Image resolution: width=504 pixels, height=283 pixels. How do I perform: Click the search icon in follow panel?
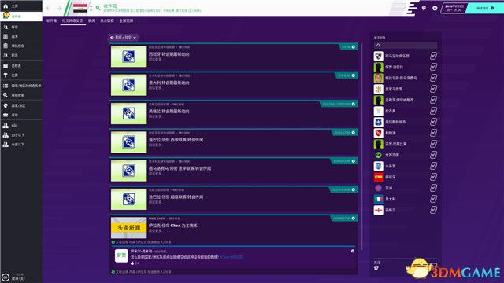tap(378, 46)
